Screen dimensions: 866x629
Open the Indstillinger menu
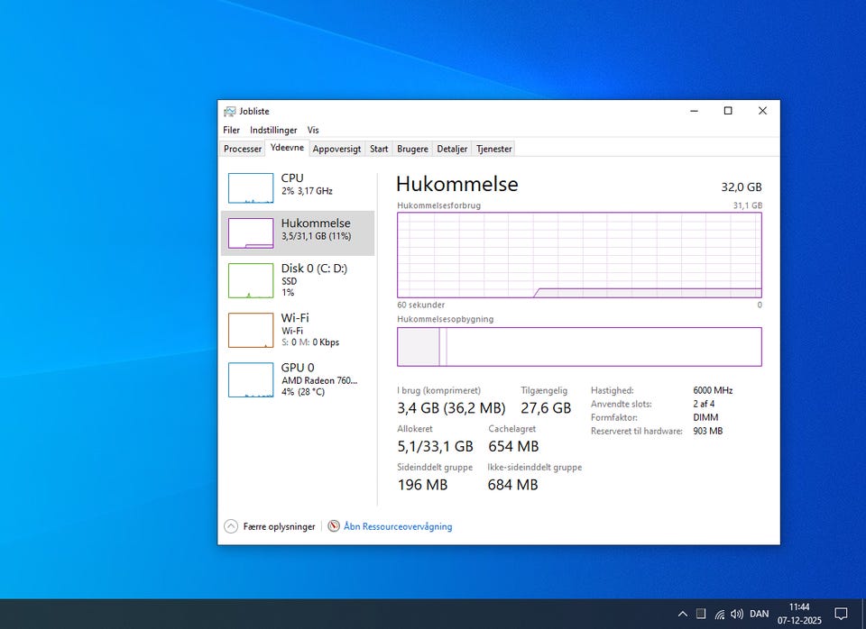tap(273, 130)
